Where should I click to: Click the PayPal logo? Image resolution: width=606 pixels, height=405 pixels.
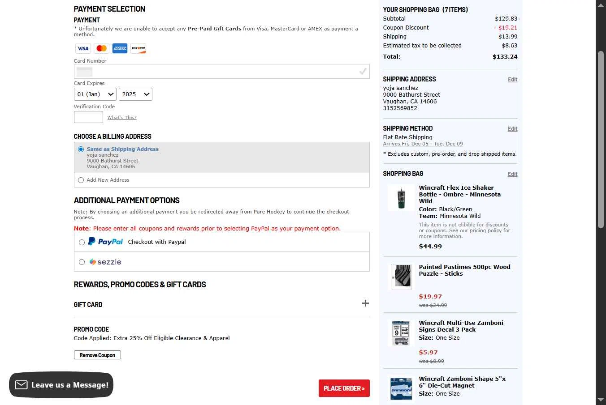coord(105,242)
